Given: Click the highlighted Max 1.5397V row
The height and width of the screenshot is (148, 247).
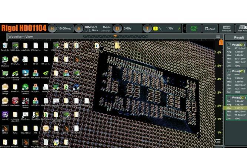Looking at the screenshot, I should click(235, 108).
